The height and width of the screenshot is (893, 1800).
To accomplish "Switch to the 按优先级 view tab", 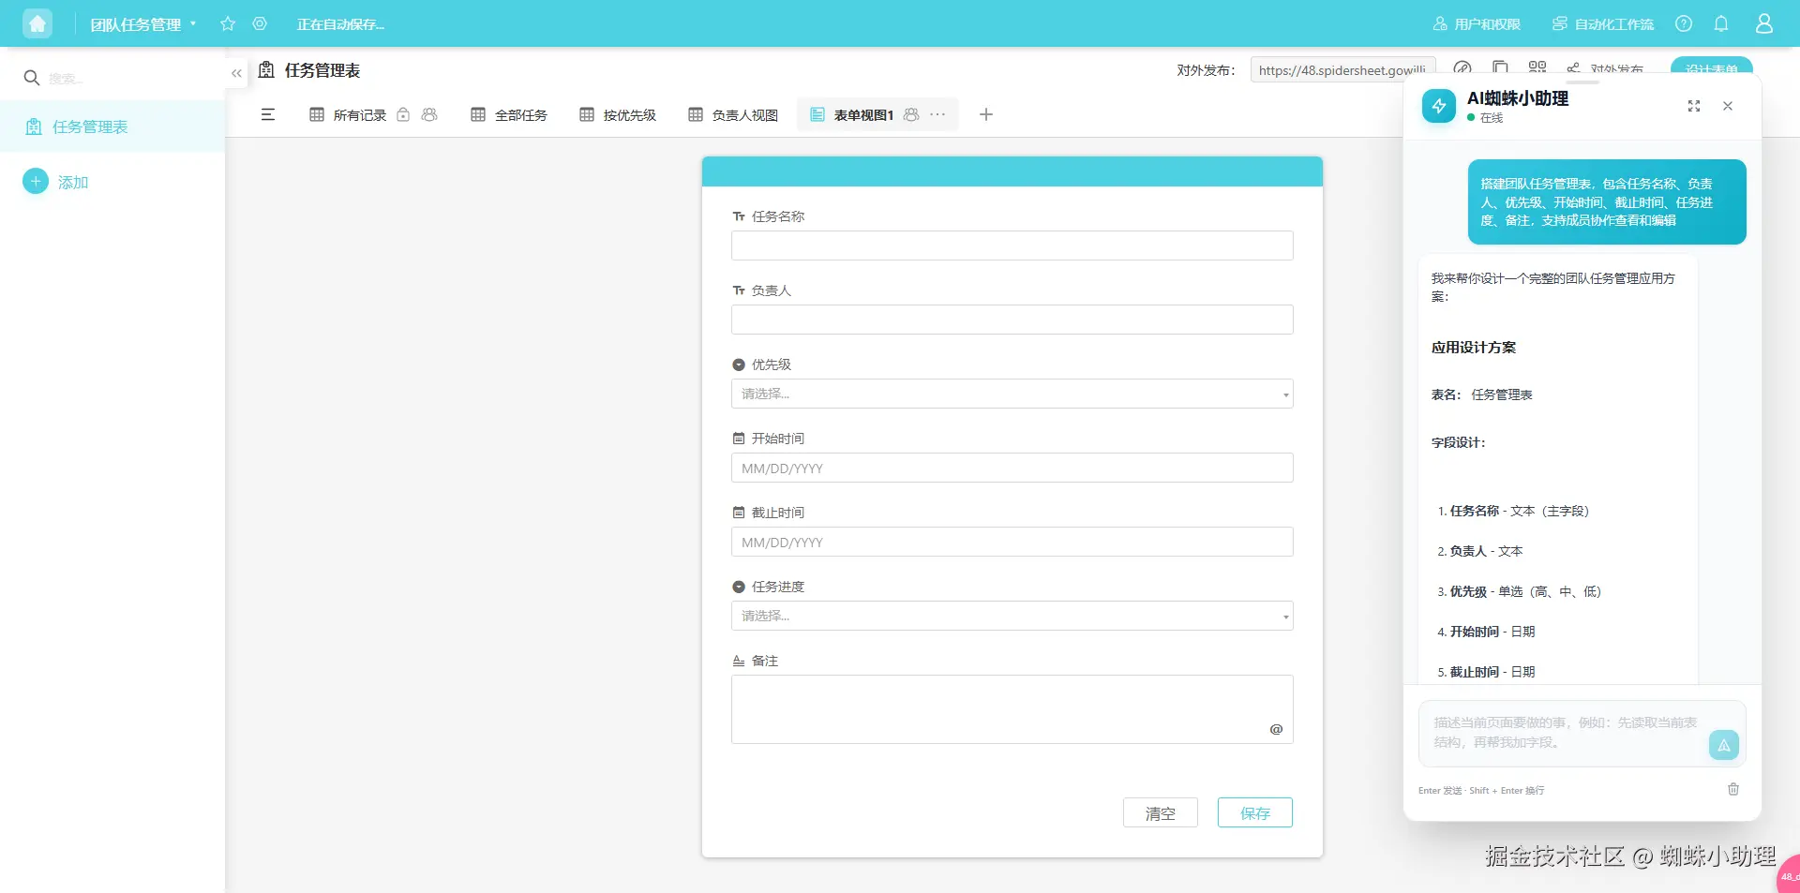I will [618, 115].
